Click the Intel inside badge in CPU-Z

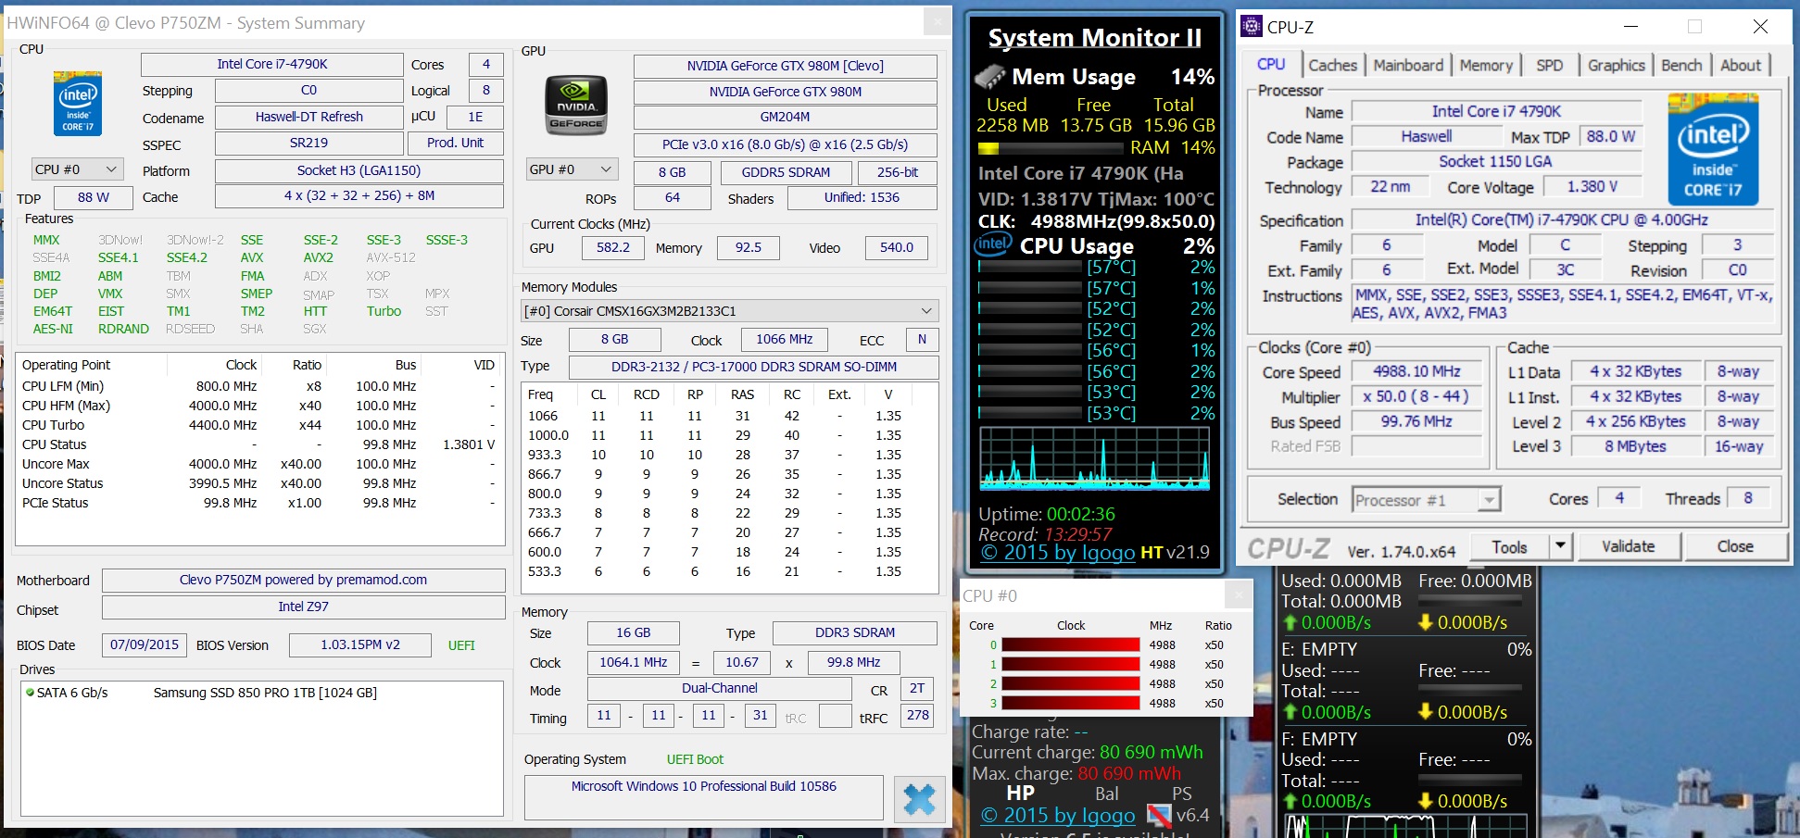pos(1712,150)
